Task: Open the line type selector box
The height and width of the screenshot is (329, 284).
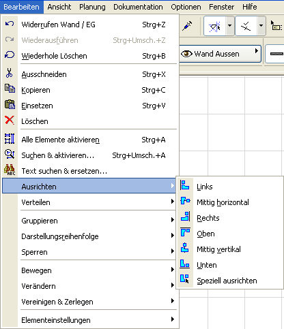Action: [274, 54]
